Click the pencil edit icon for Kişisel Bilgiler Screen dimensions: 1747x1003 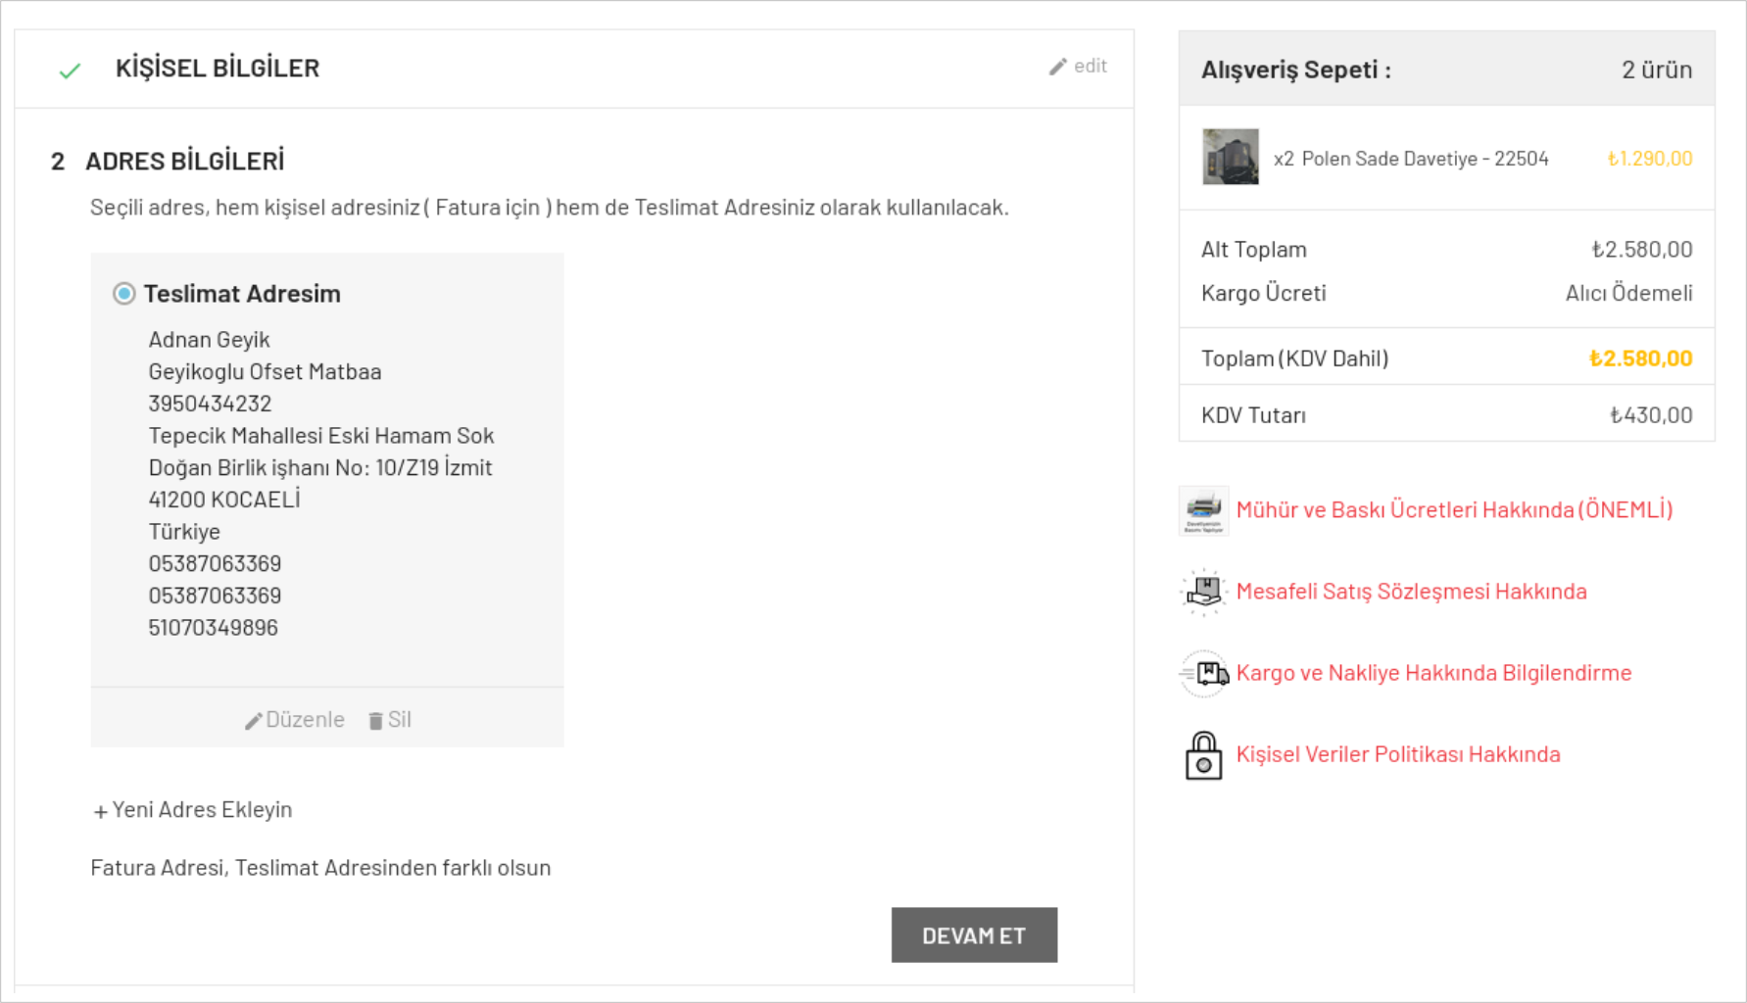[1057, 67]
